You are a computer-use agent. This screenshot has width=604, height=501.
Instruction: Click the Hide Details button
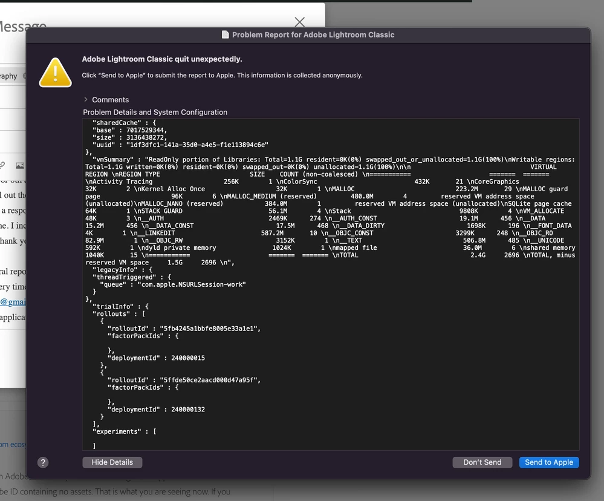coord(112,462)
